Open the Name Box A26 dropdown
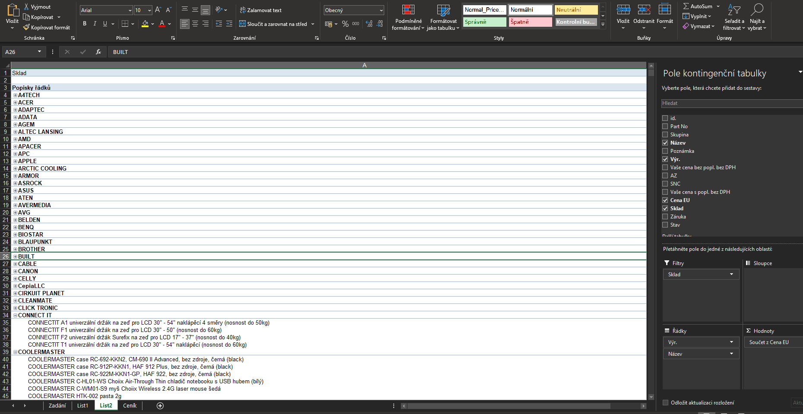 tap(39, 52)
